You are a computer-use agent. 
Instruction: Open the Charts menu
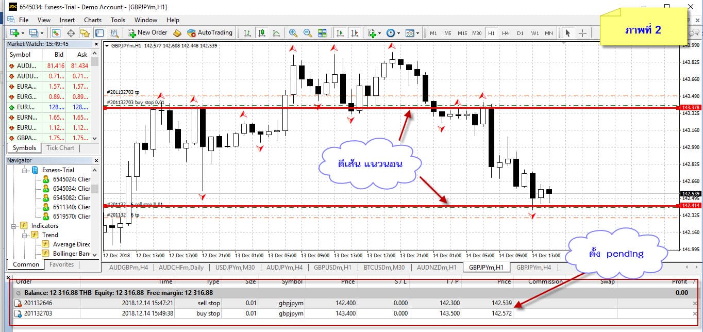pos(93,20)
